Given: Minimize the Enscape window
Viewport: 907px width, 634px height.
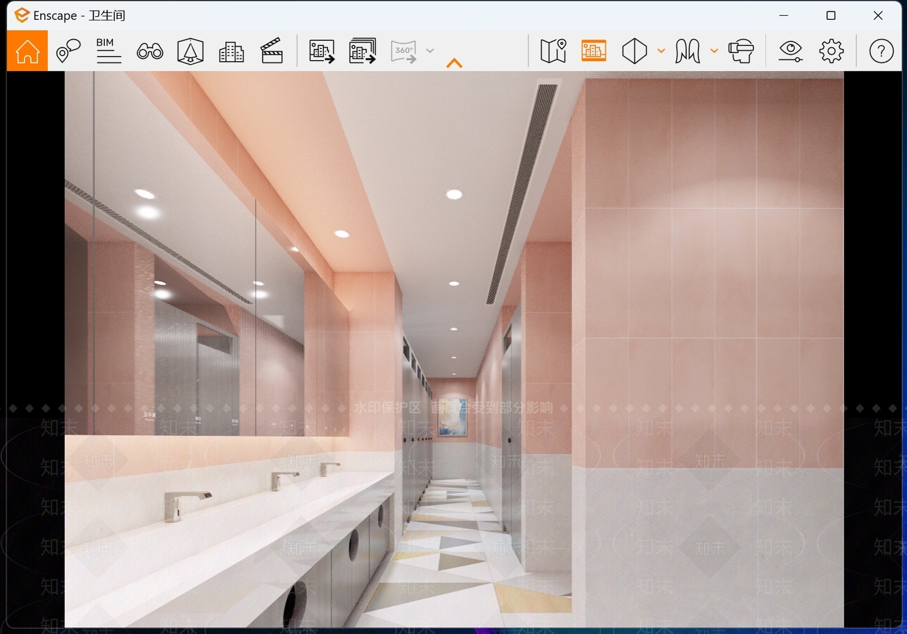Looking at the screenshot, I should [784, 15].
